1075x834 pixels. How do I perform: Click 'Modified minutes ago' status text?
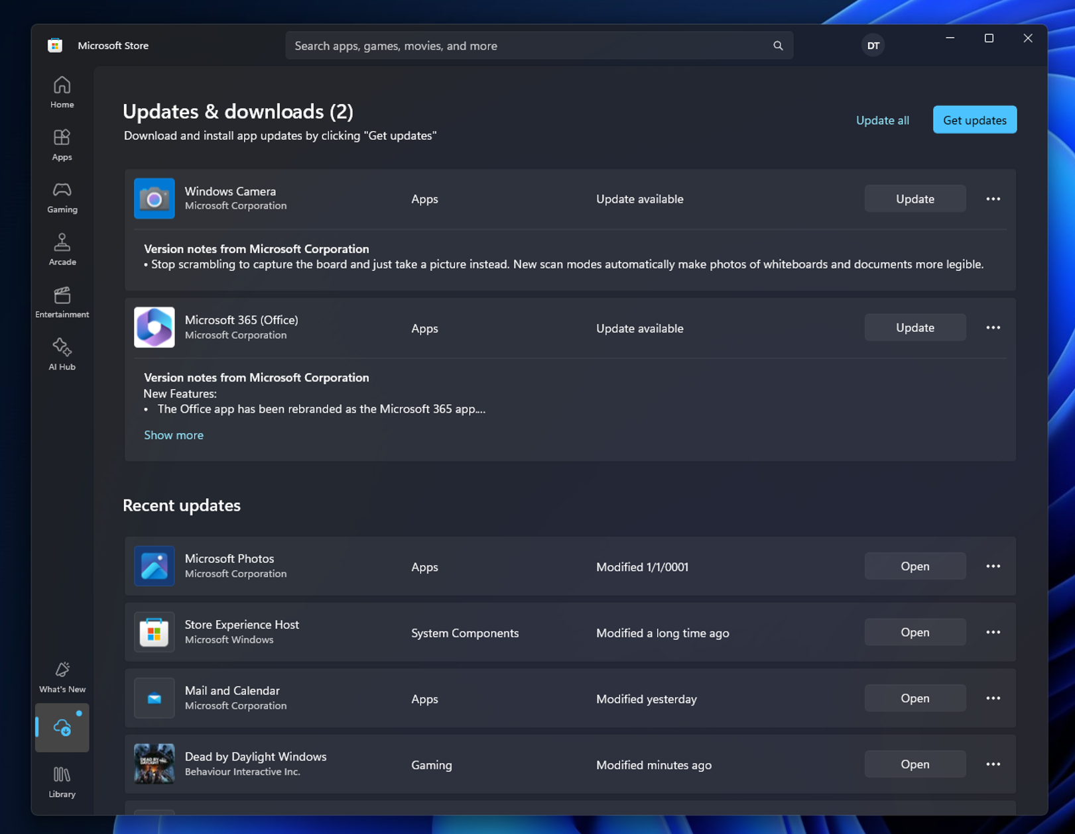tap(653, 765)
